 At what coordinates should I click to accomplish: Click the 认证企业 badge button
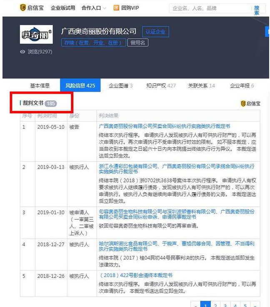pos(155,32)
